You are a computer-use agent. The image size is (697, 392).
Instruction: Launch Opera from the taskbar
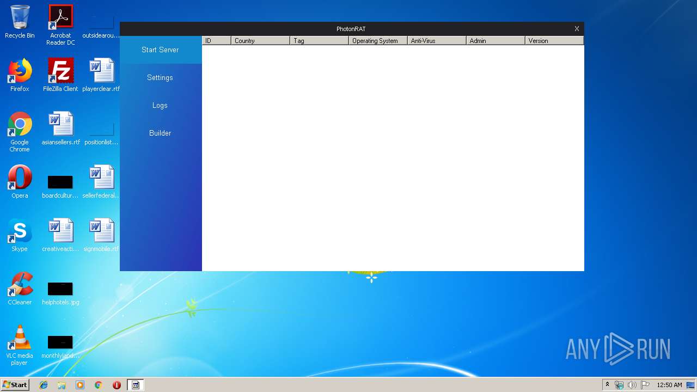[x=117, y=385]
